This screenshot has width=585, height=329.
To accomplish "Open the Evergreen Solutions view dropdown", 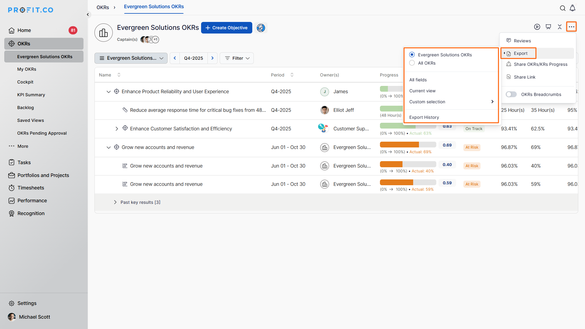I will pyautogui.click(x=131, y=58).
